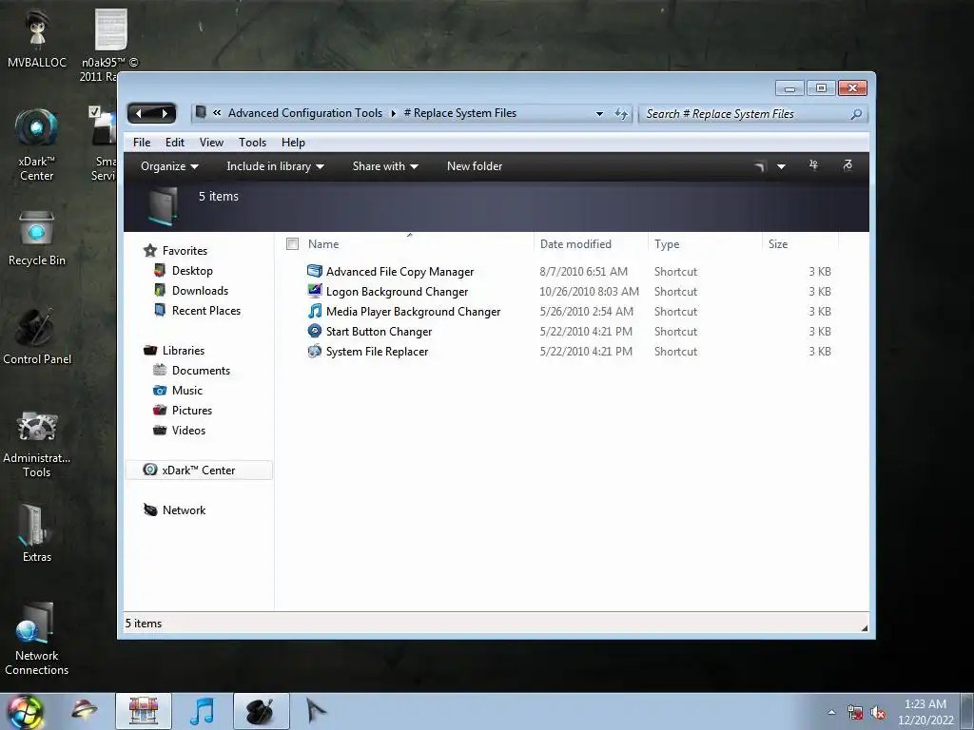
Task: Open Documents library in sidebar
Action: tap(201, 370)
